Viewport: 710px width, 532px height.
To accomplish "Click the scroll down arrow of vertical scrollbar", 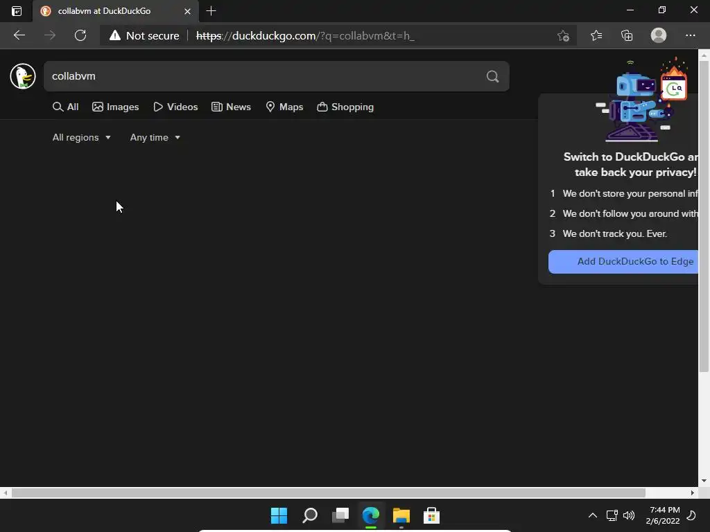I will [x=704, y=481].
